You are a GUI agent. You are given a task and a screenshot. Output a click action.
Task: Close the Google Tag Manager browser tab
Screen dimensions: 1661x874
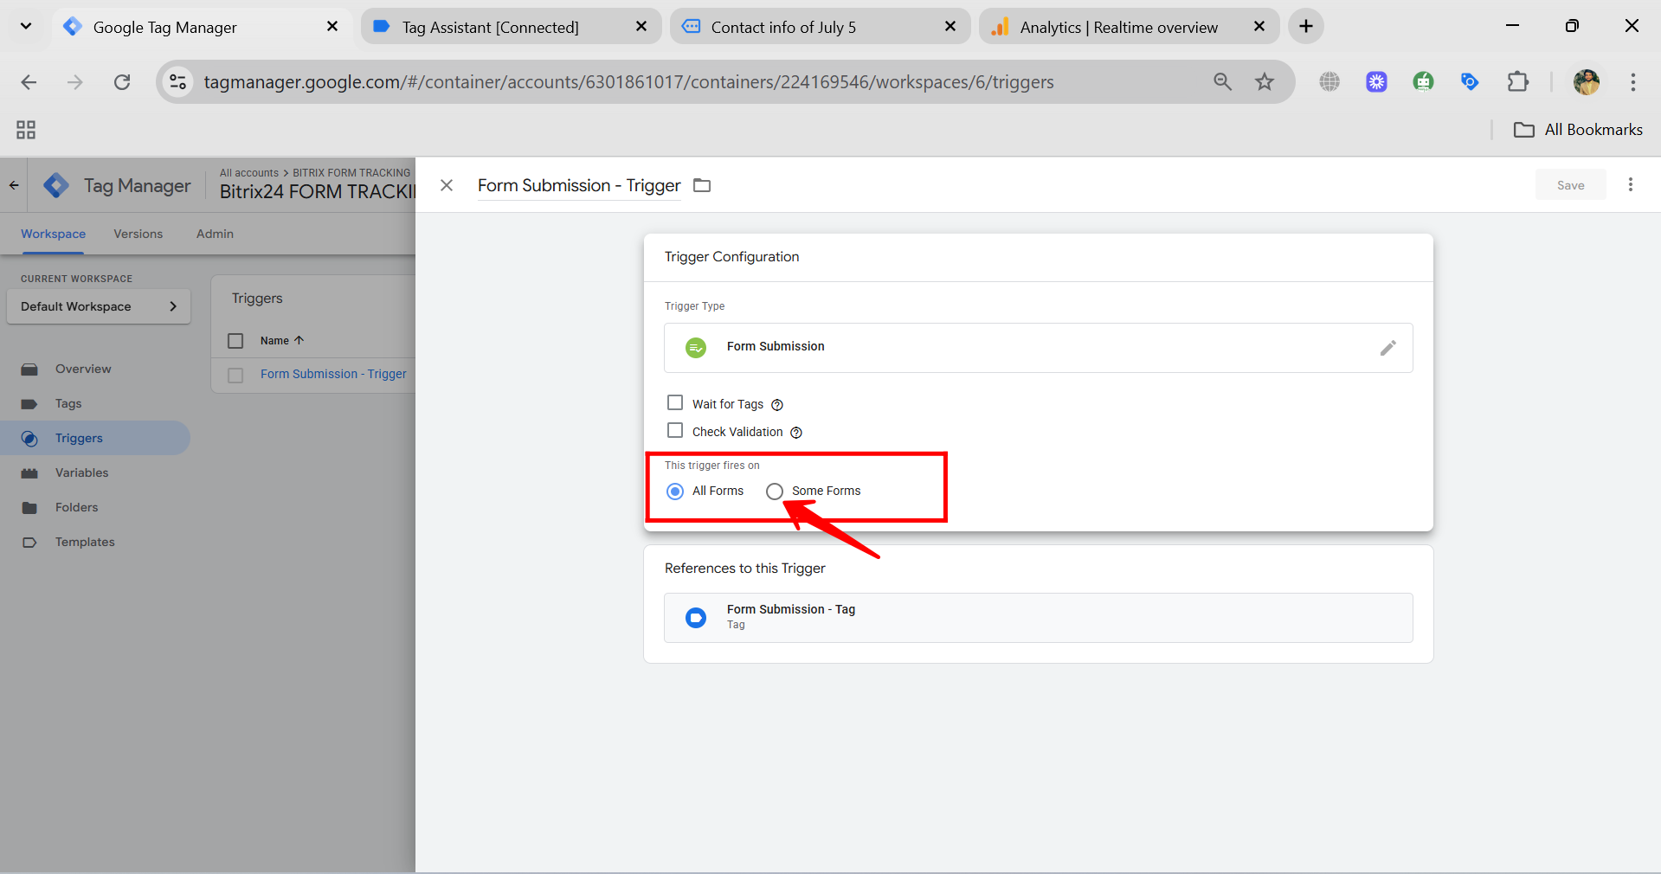tap(332, 27)
